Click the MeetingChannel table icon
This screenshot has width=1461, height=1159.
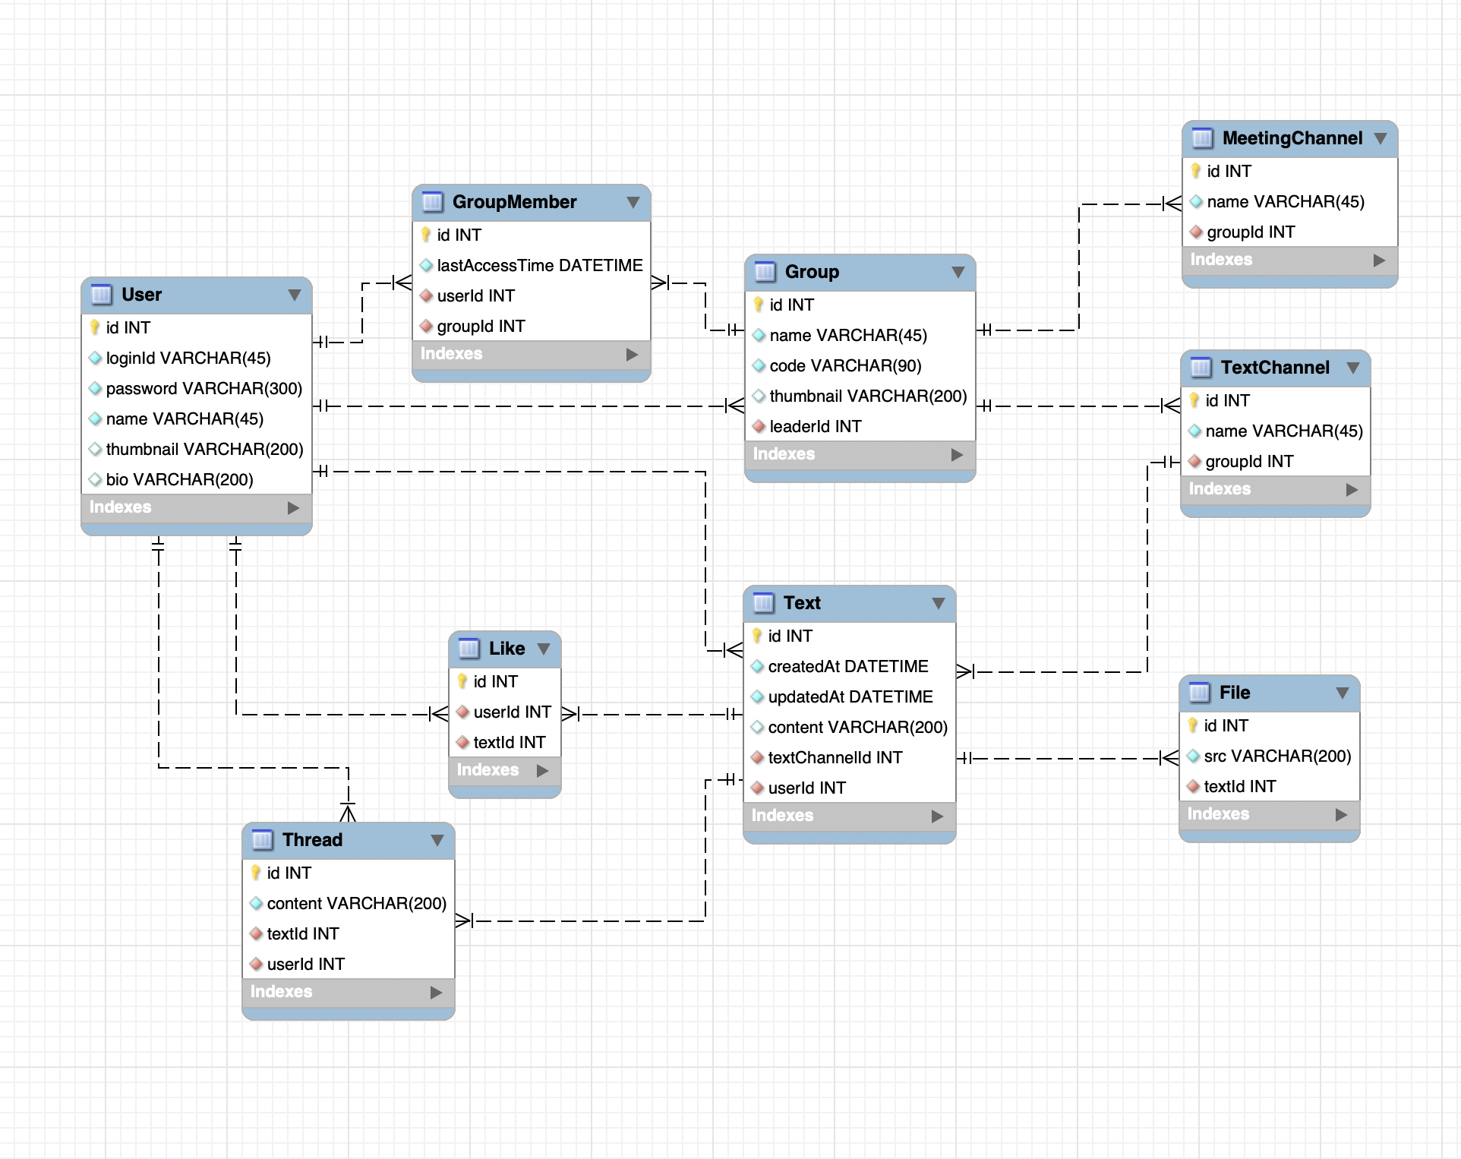point(1202,138)
